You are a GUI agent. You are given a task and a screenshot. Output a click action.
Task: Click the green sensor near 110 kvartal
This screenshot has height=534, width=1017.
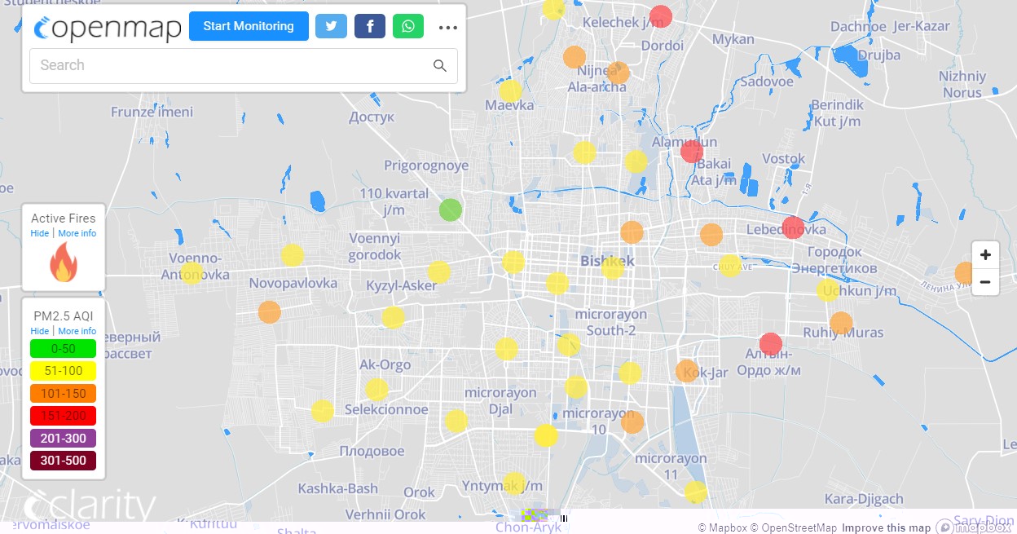451,210
